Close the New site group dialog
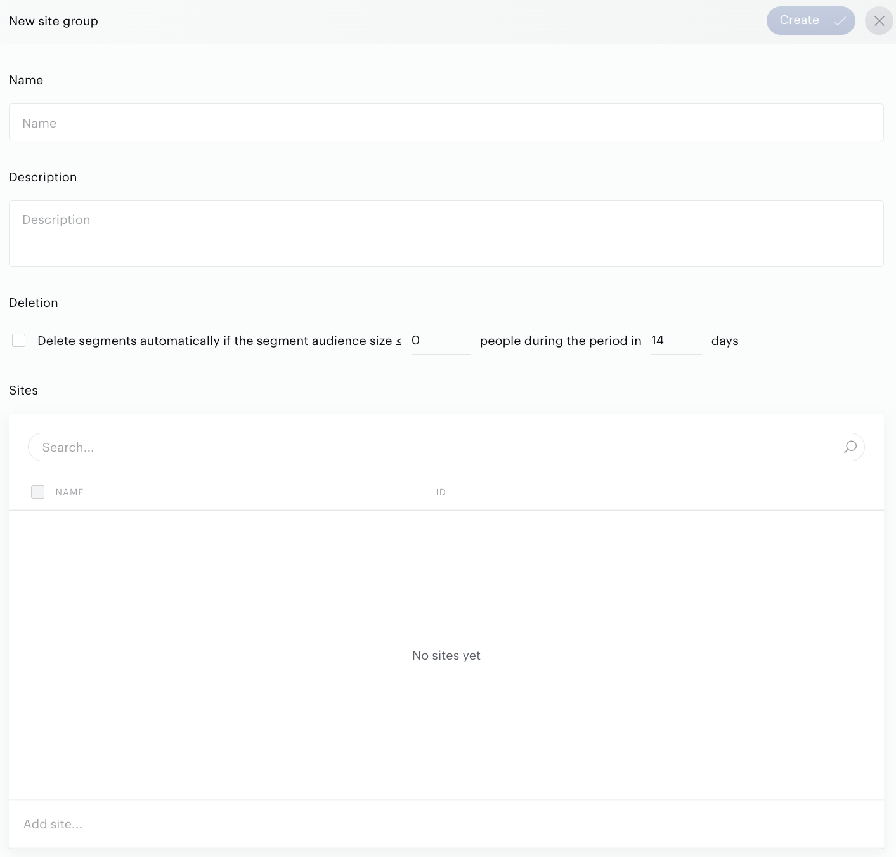The height and width of the screenshot is (857, 896). pyautogui.click(x=879, y=21)
